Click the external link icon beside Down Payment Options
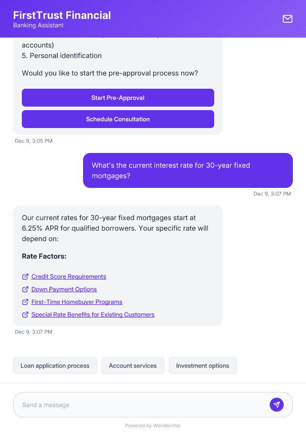Viewport: 306px width, 437px height. 25,289
